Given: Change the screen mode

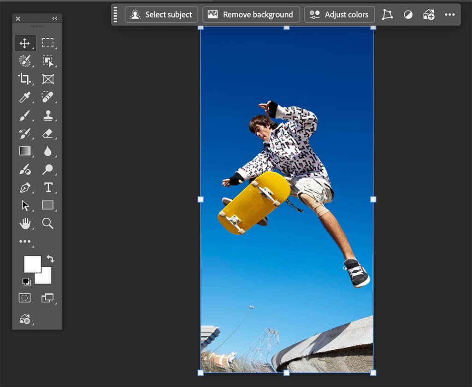Looking at the screenshot, I should 47,298.
